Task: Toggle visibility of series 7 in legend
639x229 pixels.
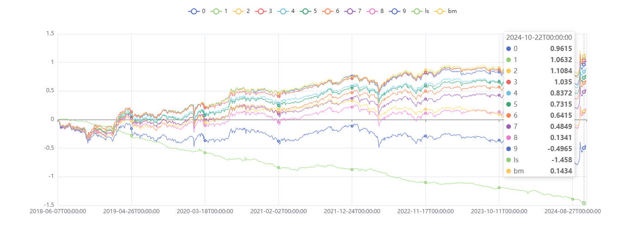Action: point(349,11)
